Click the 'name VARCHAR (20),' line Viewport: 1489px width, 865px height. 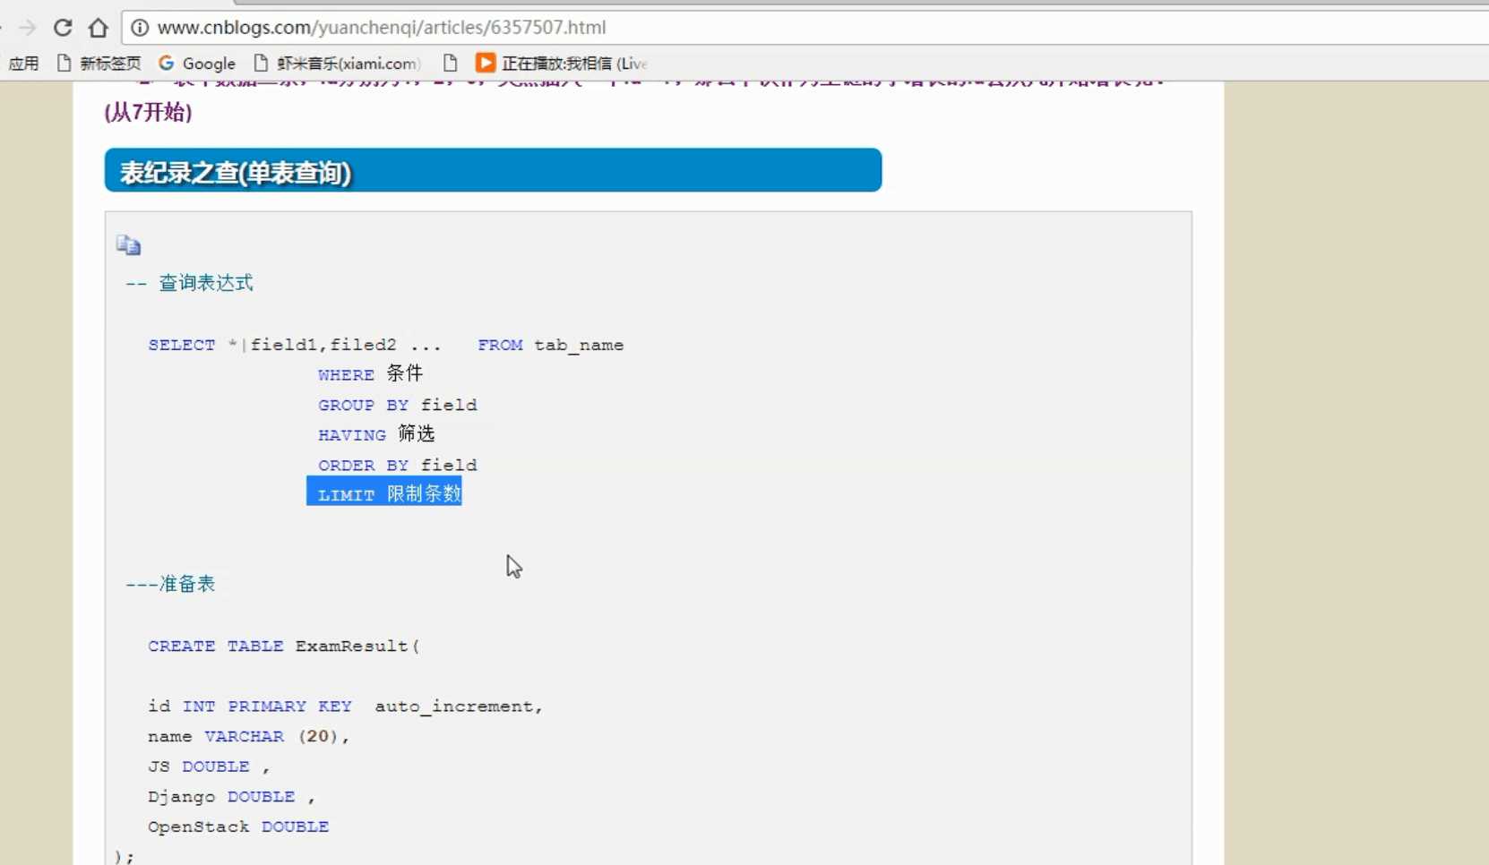[x=248, y=736]
